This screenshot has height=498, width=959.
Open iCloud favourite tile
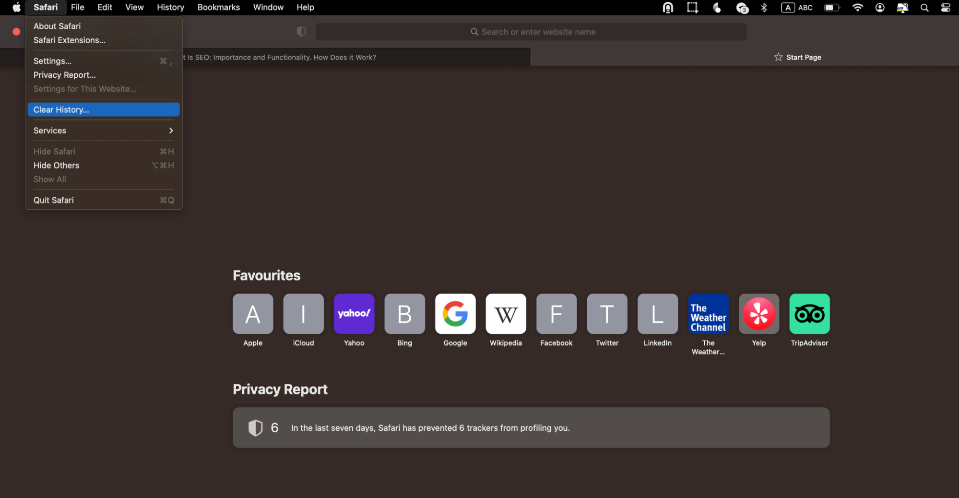pos(304,314)
